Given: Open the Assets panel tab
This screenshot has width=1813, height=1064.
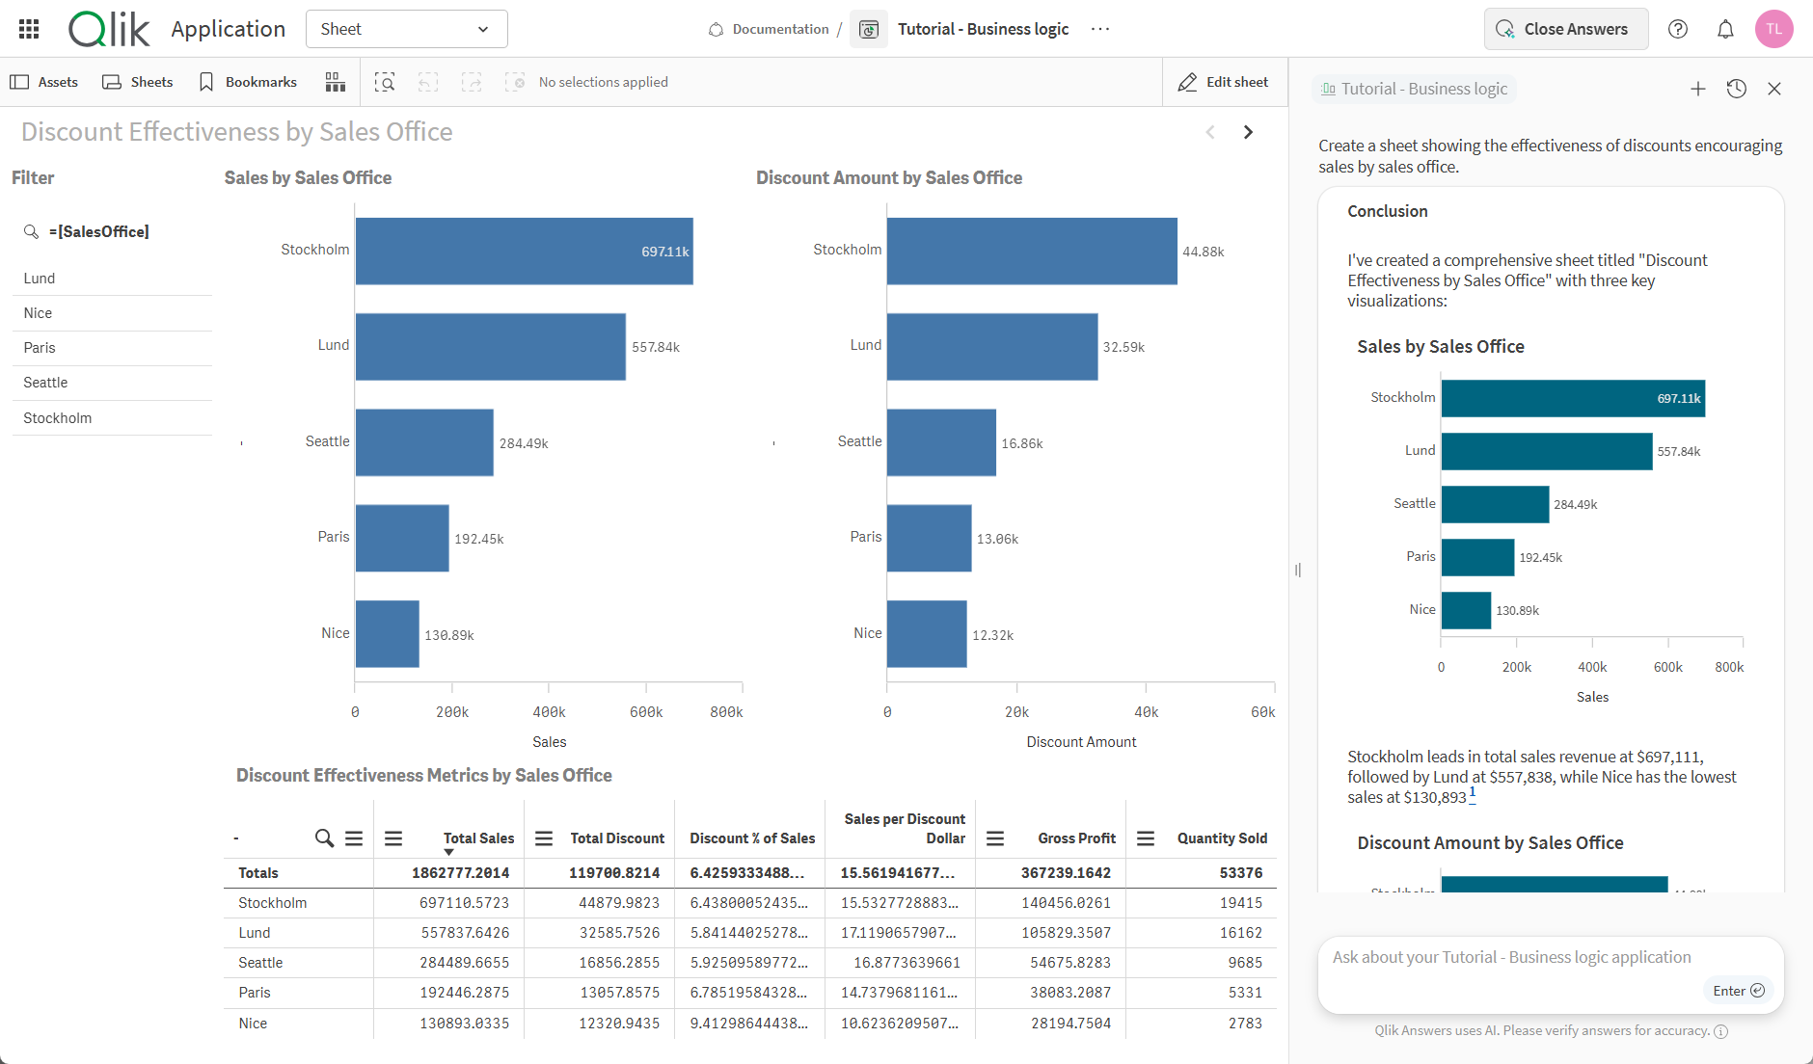Looking at the screenshot, I should tap(44, 82).
